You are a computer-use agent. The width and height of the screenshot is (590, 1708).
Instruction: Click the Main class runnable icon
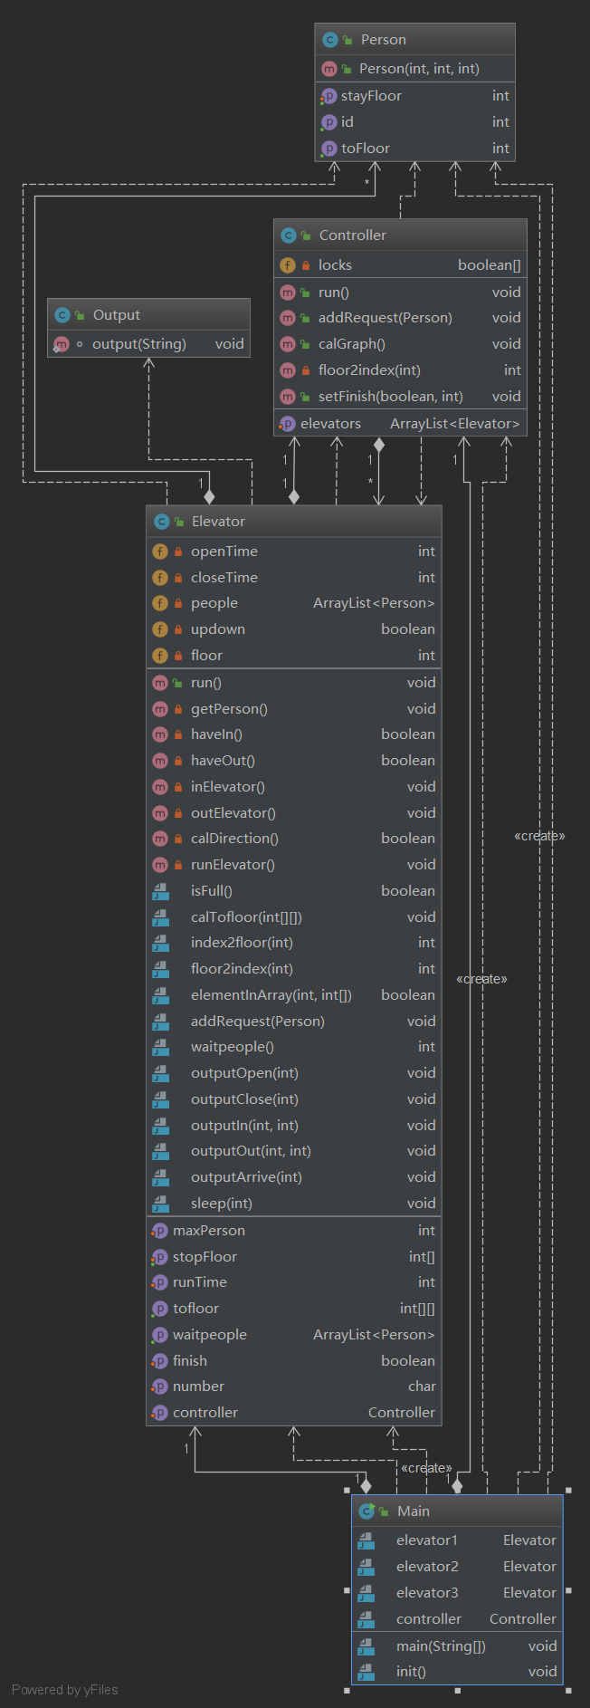tap(366, 1511)
